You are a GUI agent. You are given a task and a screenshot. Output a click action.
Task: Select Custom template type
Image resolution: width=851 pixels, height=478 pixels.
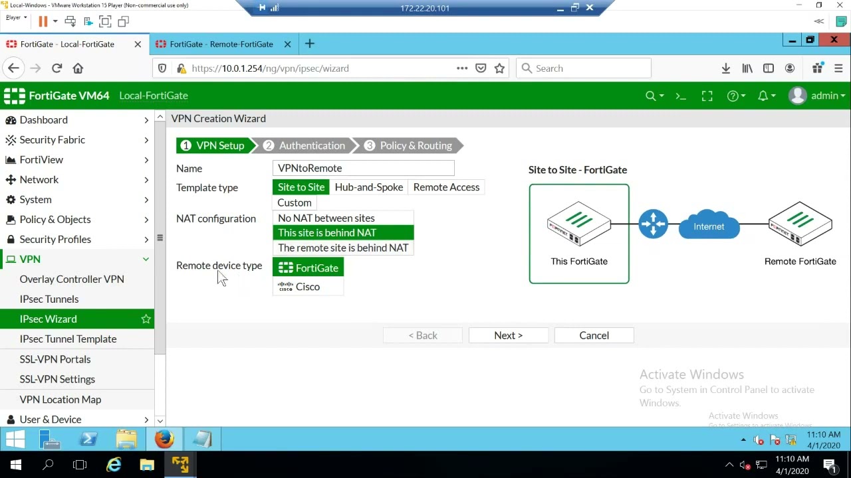coord(295,202)
